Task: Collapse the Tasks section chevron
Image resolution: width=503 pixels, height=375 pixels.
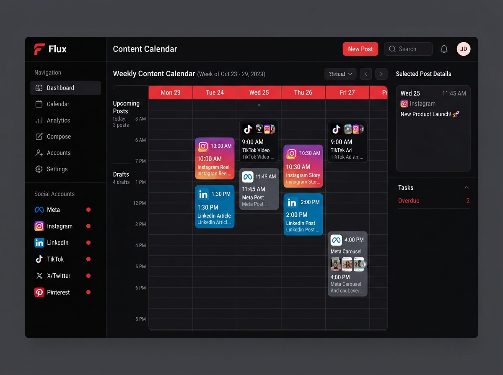Action: [x=467, y=187]
